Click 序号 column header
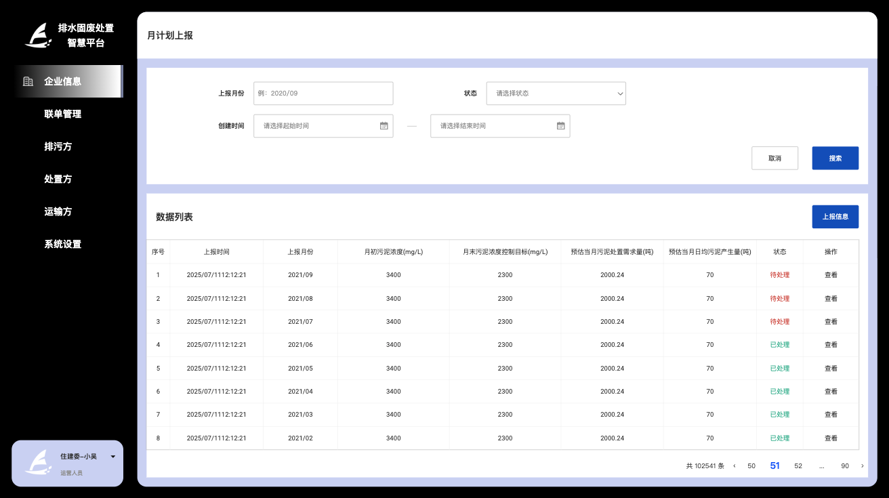 159,251
